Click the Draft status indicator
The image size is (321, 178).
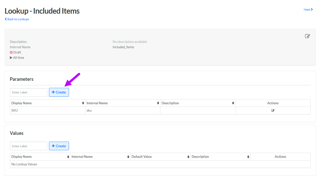[15, 52]
